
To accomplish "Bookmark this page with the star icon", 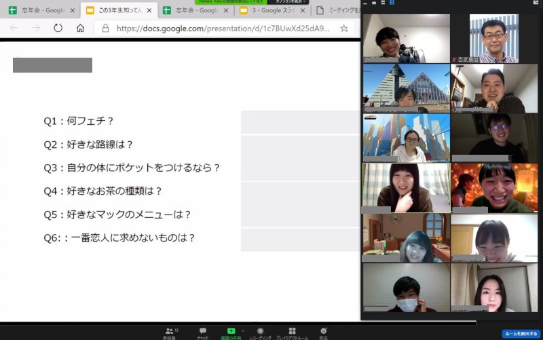I will point(343,29).
